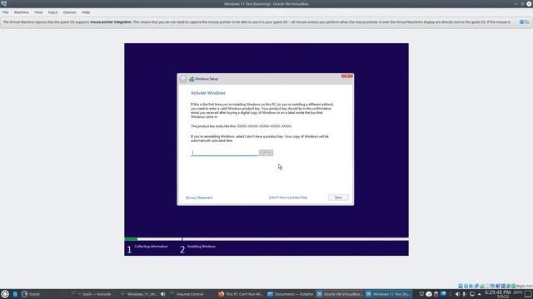Image resolution: width=533 pixels, height=299 pixels.
Task: Click the first tray shield icon
Action: pos(421,294)
